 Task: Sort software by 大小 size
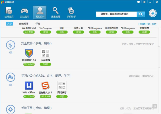point(10,24)
